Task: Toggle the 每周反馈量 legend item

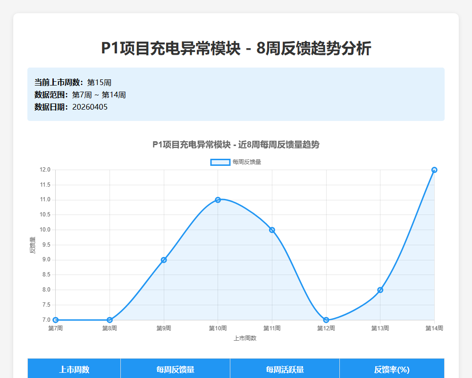Action: [236, 162]
